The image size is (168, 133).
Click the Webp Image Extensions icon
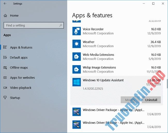coord(77,69)
